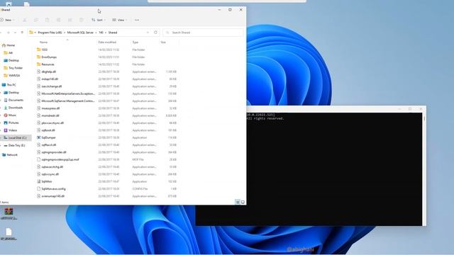Switch to large icons view in status bar
The height and width of the screenshot is (255, 454).
tap(243, 202)
